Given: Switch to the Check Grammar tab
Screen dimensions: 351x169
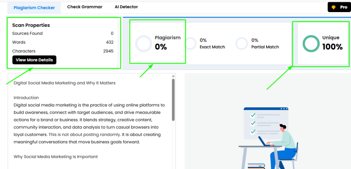Looking at the screenshot, I should (85, 7).
